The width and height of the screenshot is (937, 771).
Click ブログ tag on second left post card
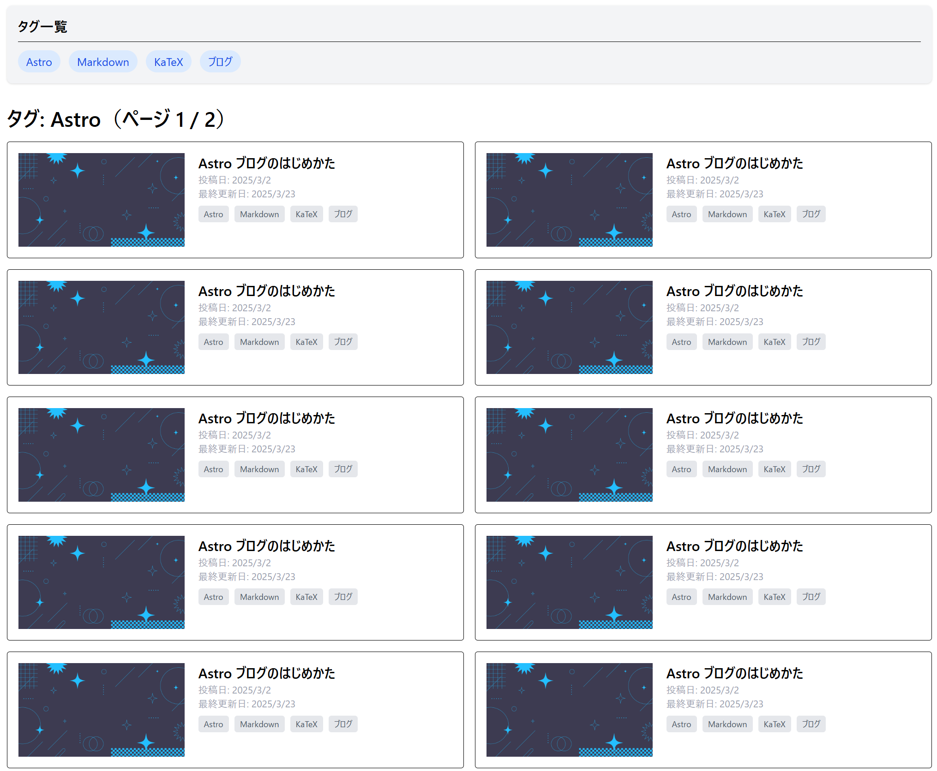pyautogui.click(x=343, y=342)
